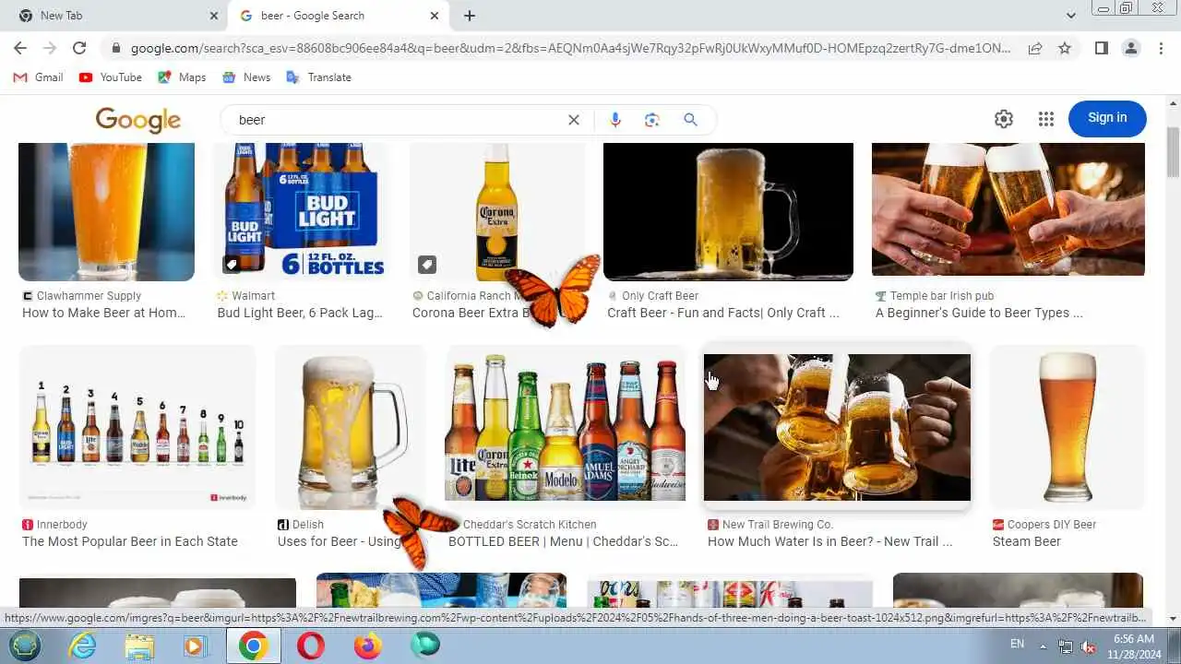Open Clawhammer Supply beer glass image
The height and width of the screenshot is (664, 1181).
[106, 211]
